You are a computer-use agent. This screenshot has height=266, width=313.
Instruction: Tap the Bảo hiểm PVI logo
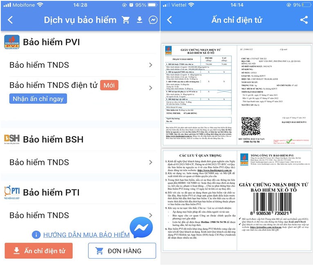tap(12, 42)
